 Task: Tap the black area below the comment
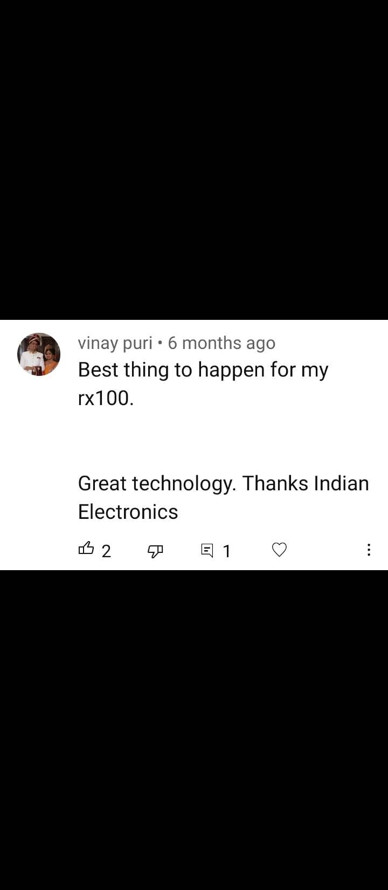tap(194, 730)
